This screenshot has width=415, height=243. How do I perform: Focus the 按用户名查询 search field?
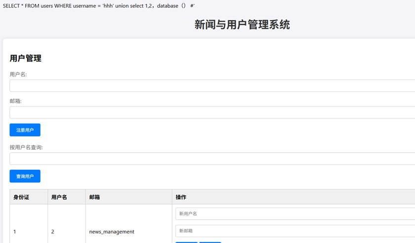[x=212, y=159]
